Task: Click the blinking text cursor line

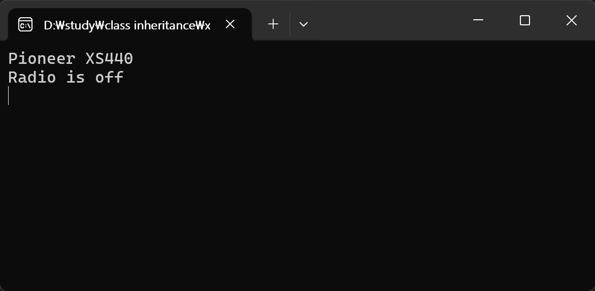Action: [9, 96]
